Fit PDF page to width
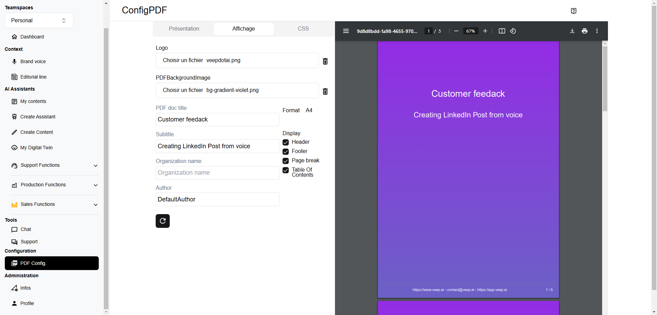This screenshot has width=657, height=315. (x=502, y=31)
